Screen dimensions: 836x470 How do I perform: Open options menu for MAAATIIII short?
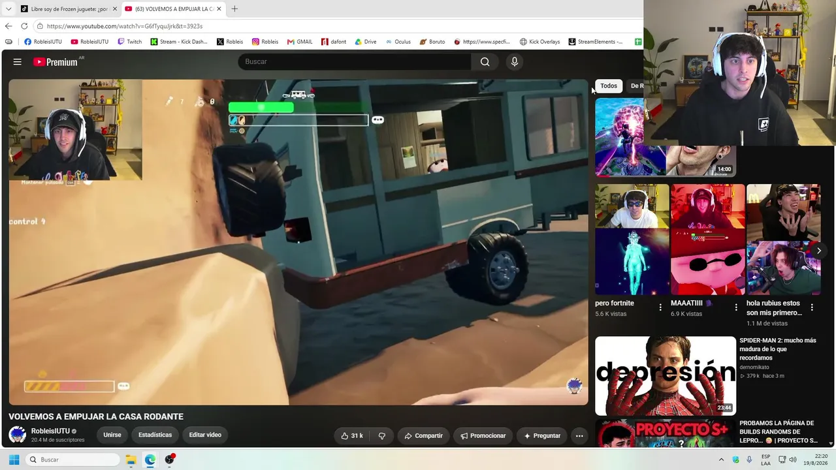[x=736, y=307]
